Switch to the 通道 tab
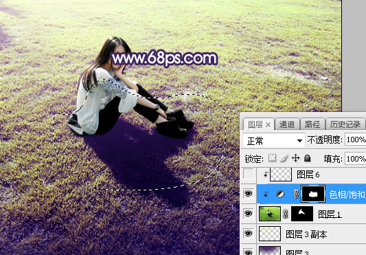Image resolution: width=366 pixels, height=255 pixels. pyautogui.click(x=286, y=124)
